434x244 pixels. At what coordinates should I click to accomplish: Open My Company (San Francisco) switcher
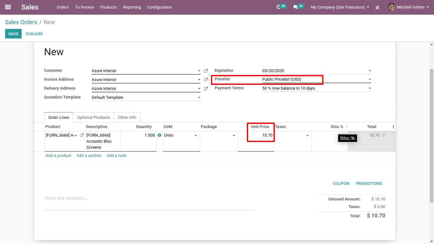(340, 7)
